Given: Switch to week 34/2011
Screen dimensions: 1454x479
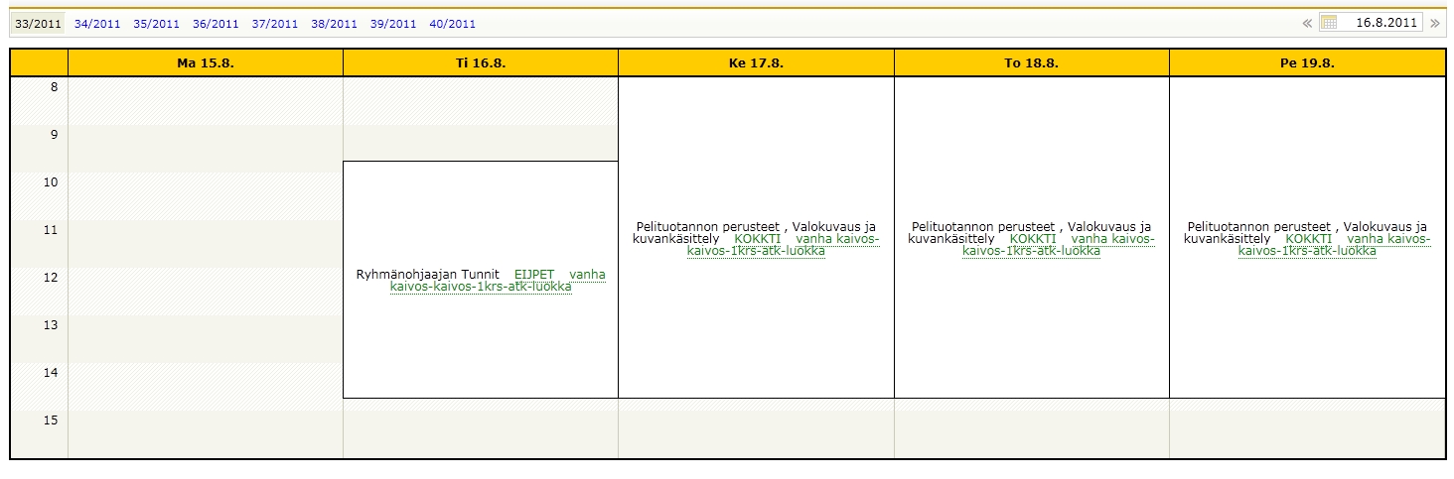Looking at the screenshot, I should pyautogui.click(x=97, y=24).
